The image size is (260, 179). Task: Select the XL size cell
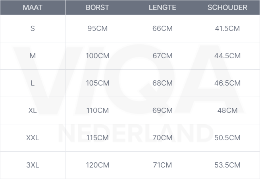33,110
